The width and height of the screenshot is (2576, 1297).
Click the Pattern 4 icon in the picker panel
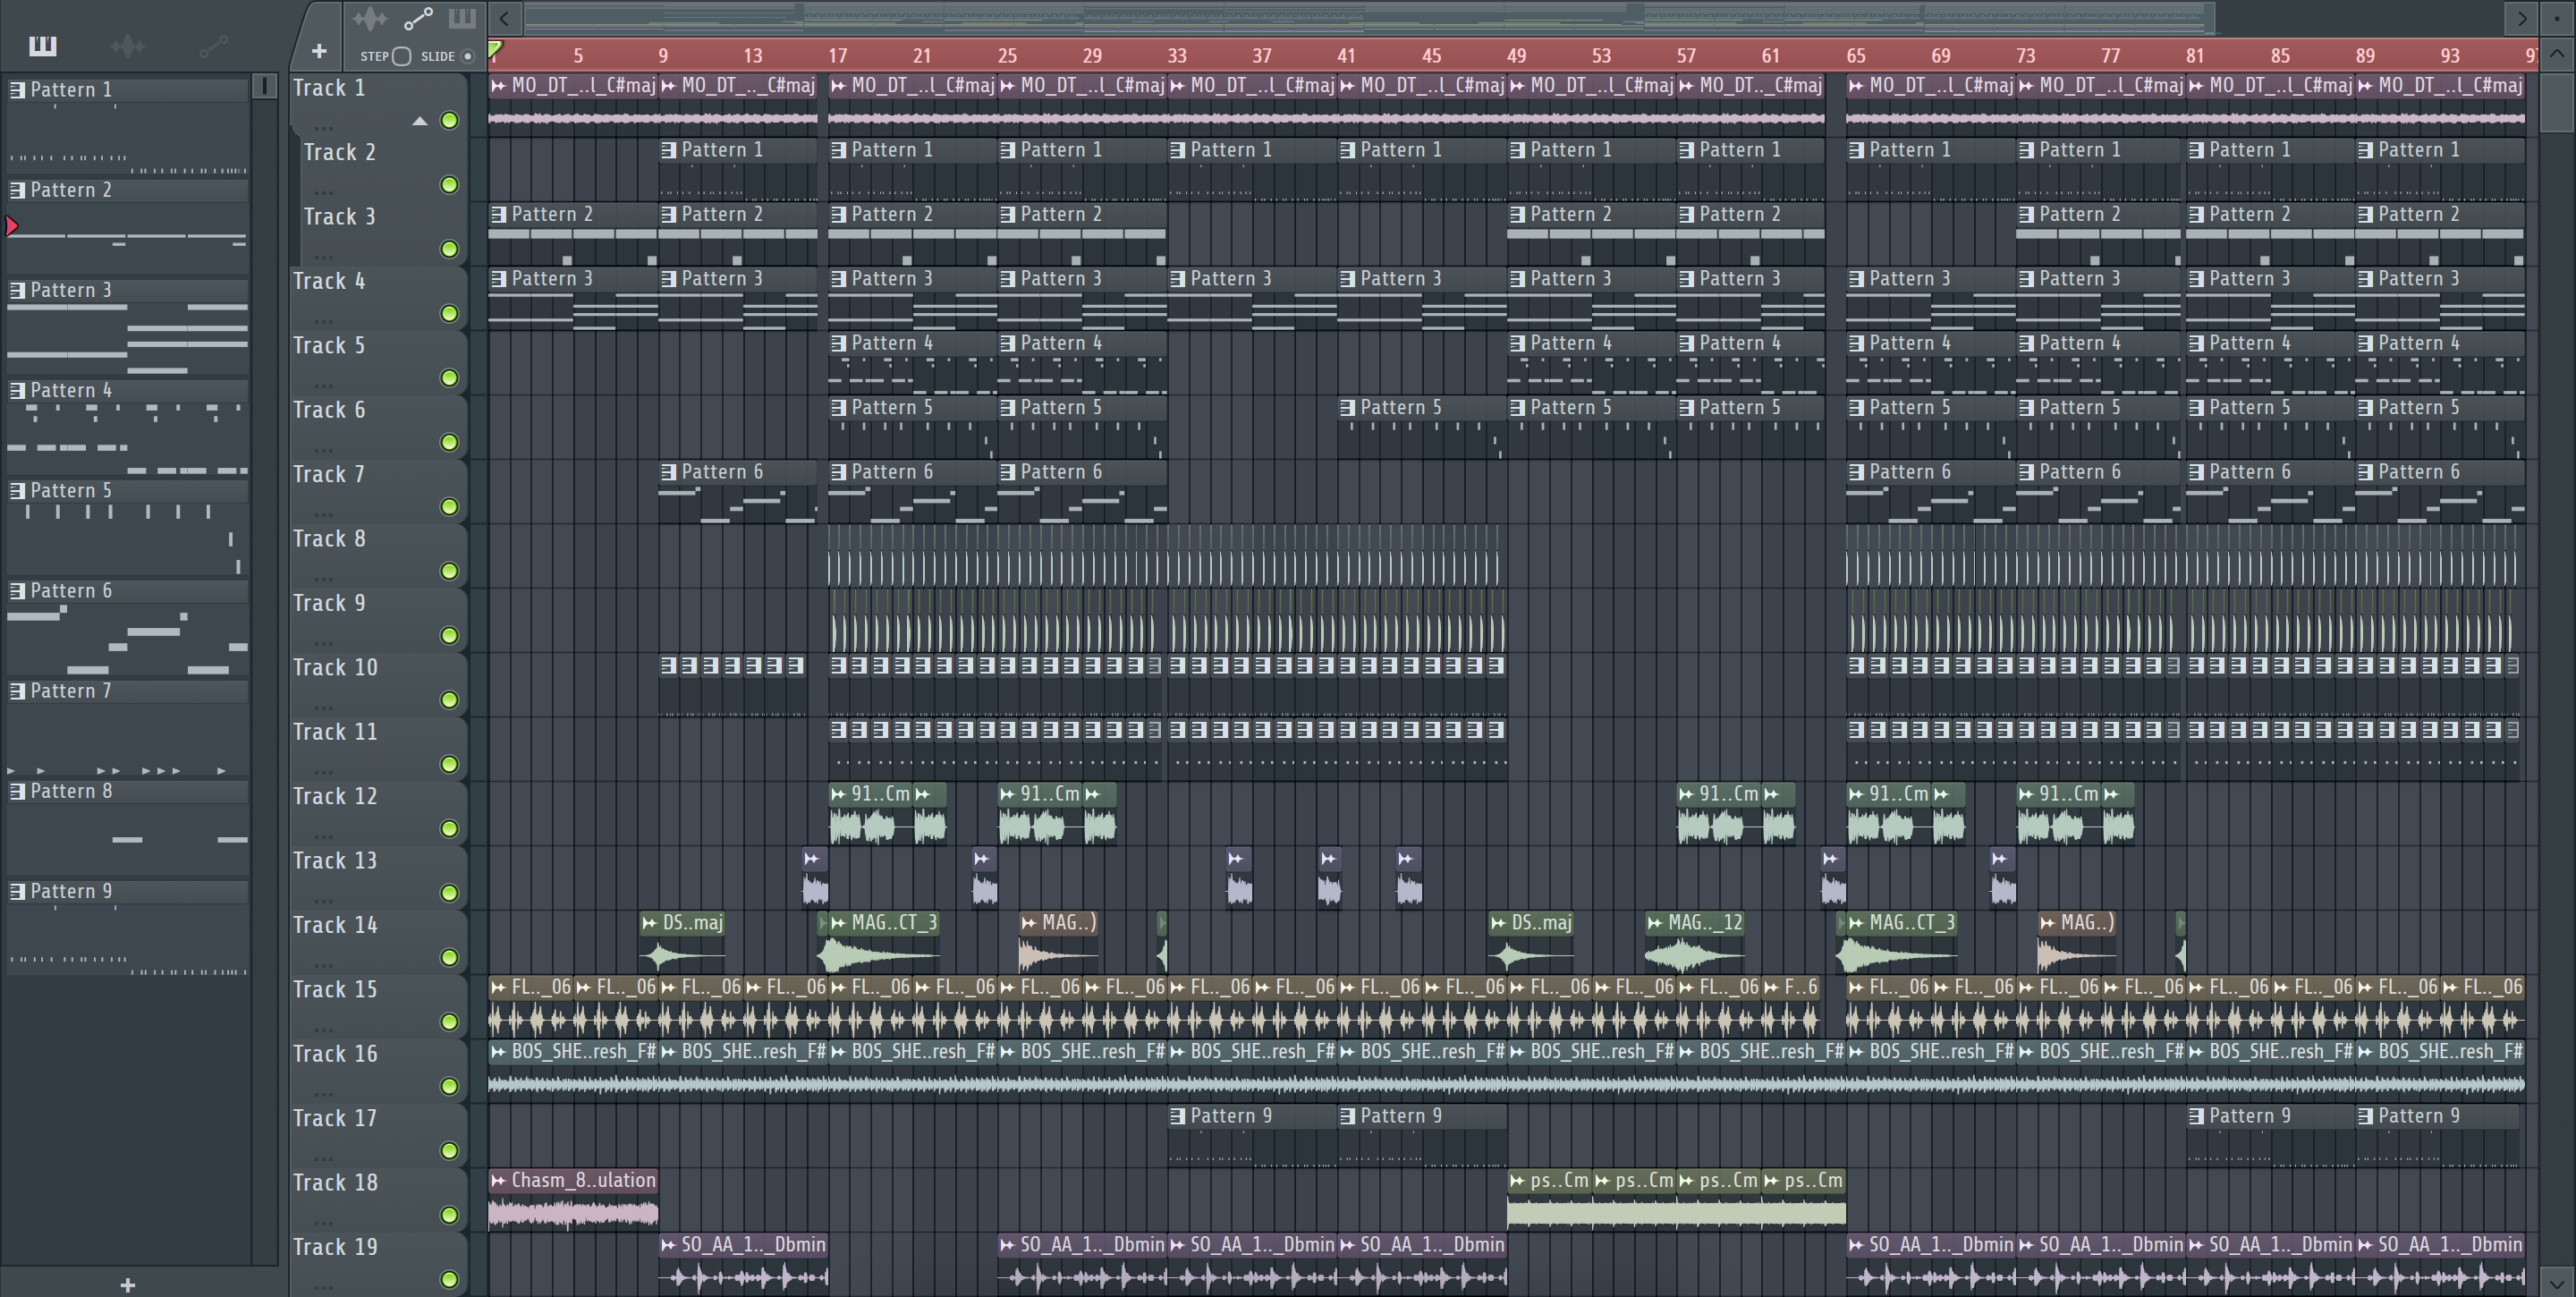17,390
